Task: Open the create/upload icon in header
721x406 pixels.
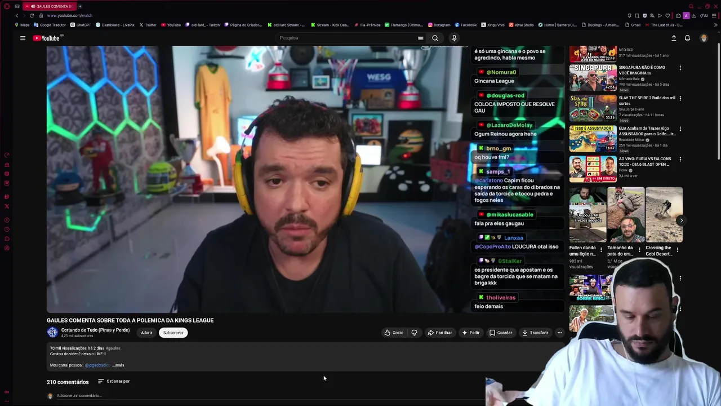Action: tap(674, 38)
